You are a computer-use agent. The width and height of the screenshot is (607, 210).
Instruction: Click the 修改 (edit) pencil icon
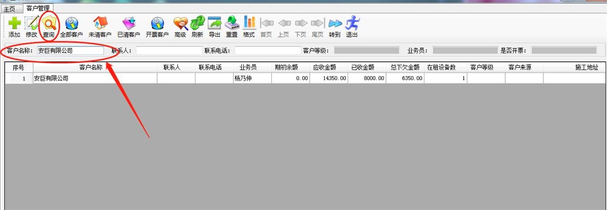click(x=31, y=23)
